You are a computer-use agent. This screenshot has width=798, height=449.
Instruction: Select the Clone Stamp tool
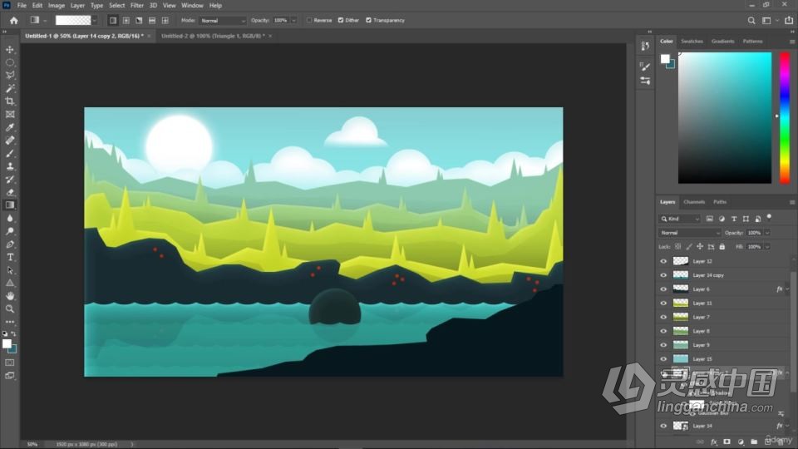coord(10,166)
